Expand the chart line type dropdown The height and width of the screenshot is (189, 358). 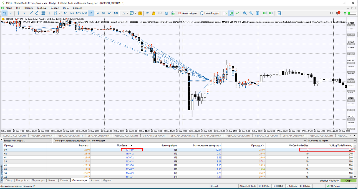[127, 13]
